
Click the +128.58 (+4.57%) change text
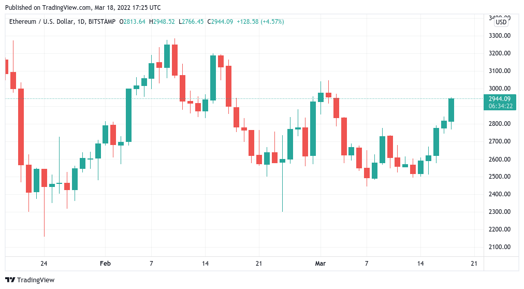(260, 22)
